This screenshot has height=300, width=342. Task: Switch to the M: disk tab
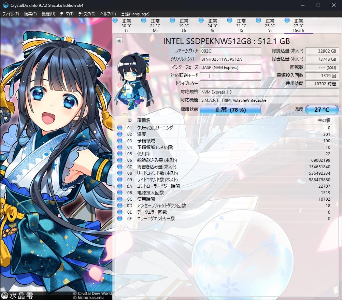(155, 26)
